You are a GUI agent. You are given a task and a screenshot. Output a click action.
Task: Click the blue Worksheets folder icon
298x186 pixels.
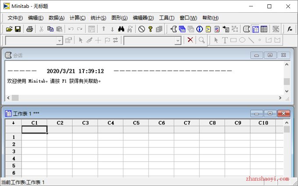pyautogui.click(x=182, y=29)
